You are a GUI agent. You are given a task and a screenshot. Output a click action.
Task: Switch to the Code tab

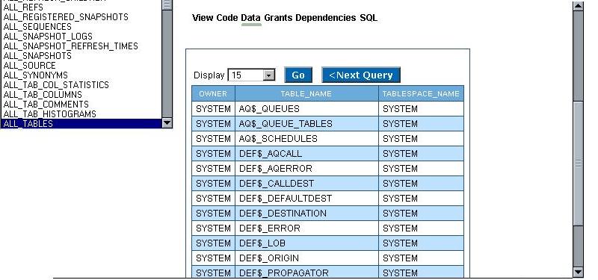click(227, 18)
